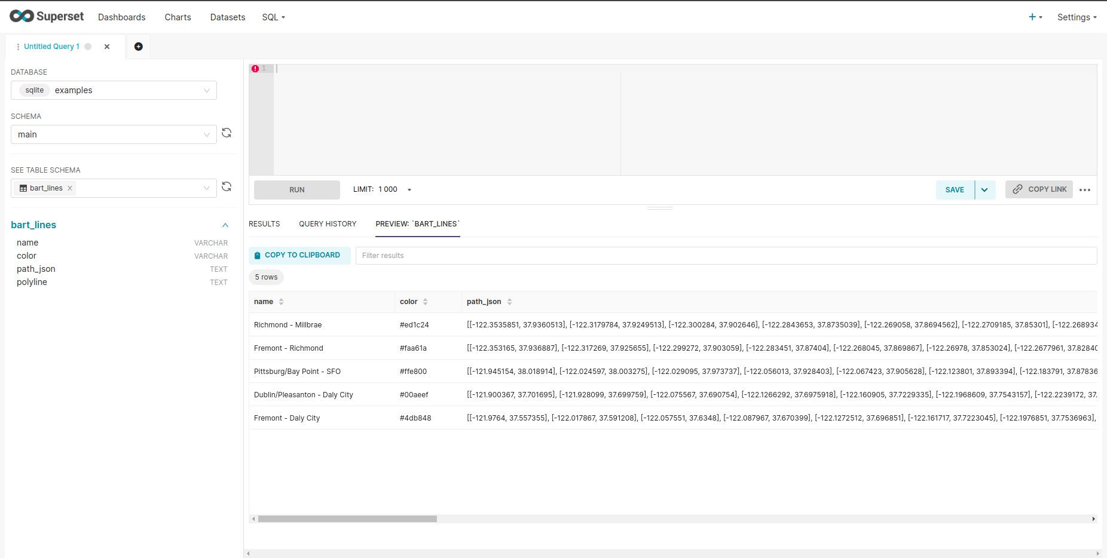Refresh the table schemas list
The height and width of the screenshot is (558, 1107).
pyautogui.click(x=227, y=186)
